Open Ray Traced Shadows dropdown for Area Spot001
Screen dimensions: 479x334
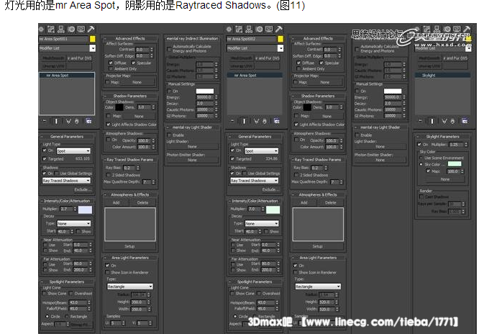coord(66,181)
